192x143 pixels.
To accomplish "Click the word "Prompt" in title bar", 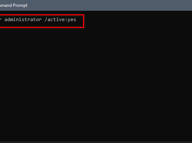I will point(20,5).
